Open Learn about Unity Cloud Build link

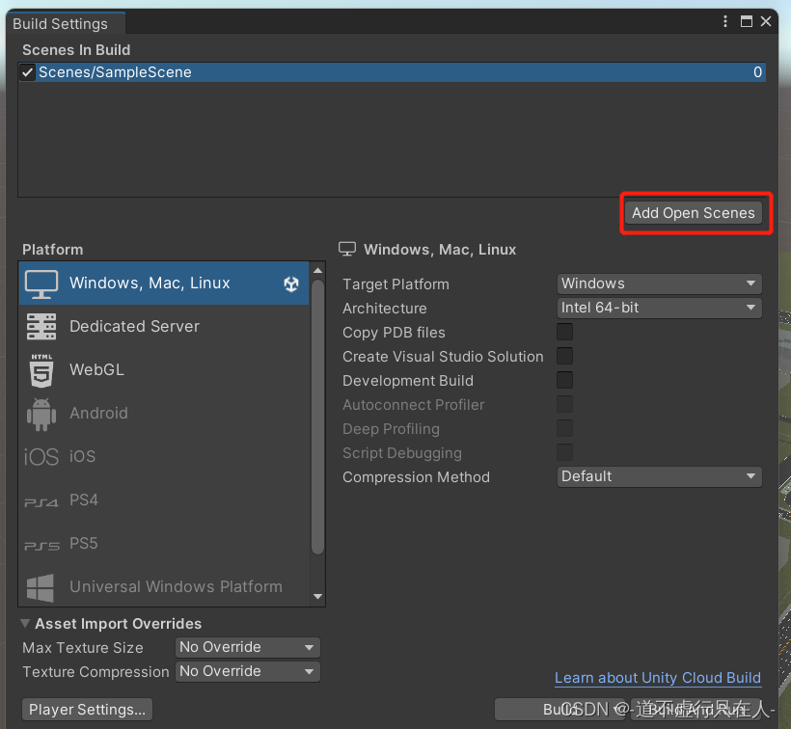click(x=658, y=678)
